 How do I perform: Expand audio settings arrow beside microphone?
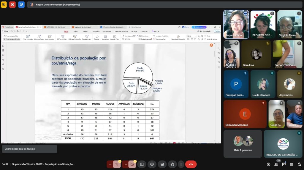pos(110,164)
